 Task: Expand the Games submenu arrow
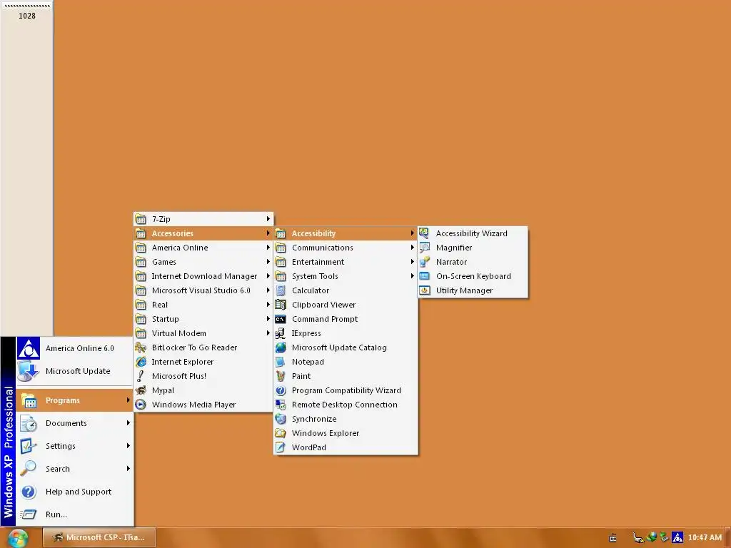pos(268,262)
